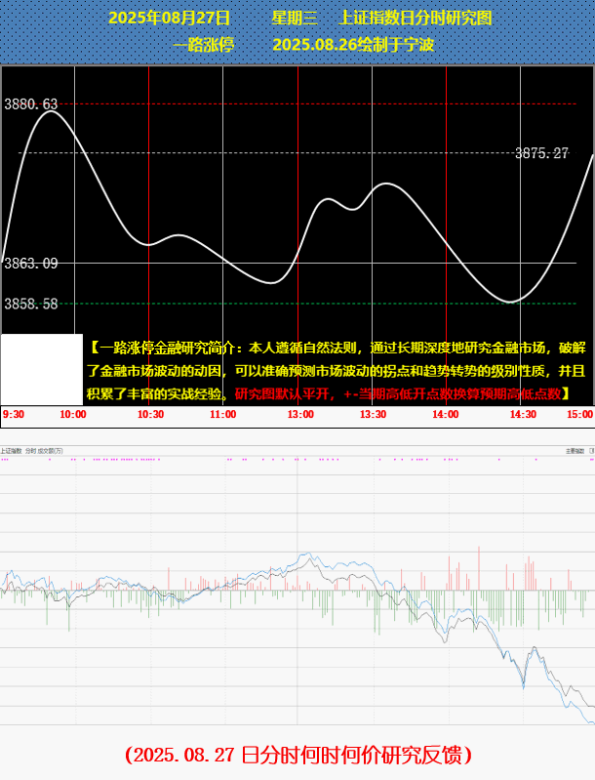Click the 3858.58 low price label

coord(31,304)
